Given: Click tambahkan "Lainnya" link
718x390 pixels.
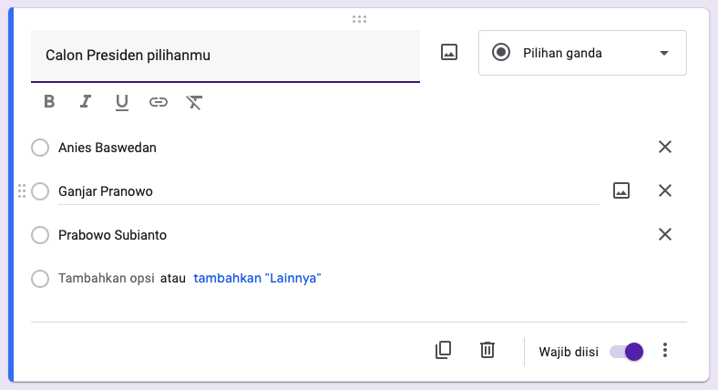Looking at the screenshot, I should (x=257, y=278).
